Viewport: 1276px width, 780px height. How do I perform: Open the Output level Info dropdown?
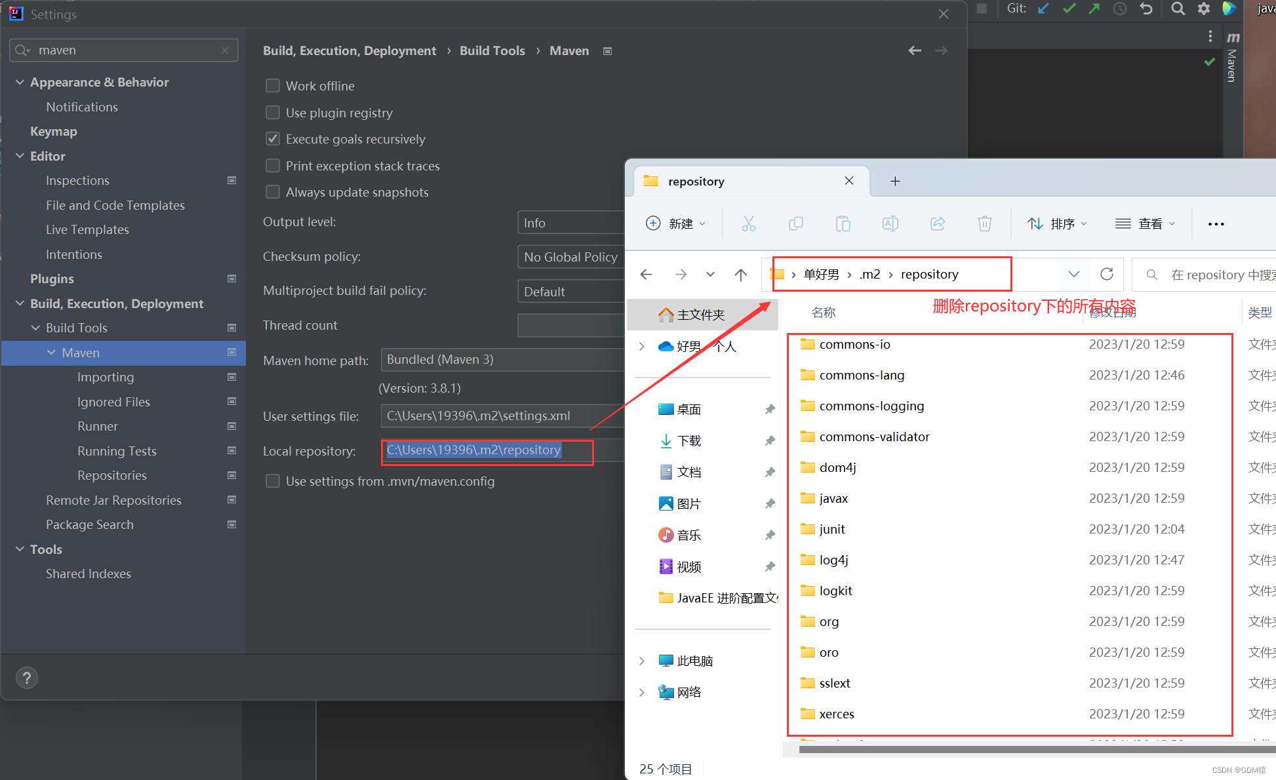click(570, 223)
